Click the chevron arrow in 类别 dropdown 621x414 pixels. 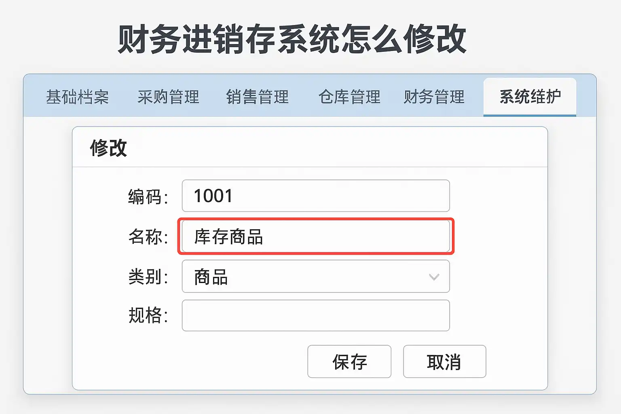click(x=434, y=277)
